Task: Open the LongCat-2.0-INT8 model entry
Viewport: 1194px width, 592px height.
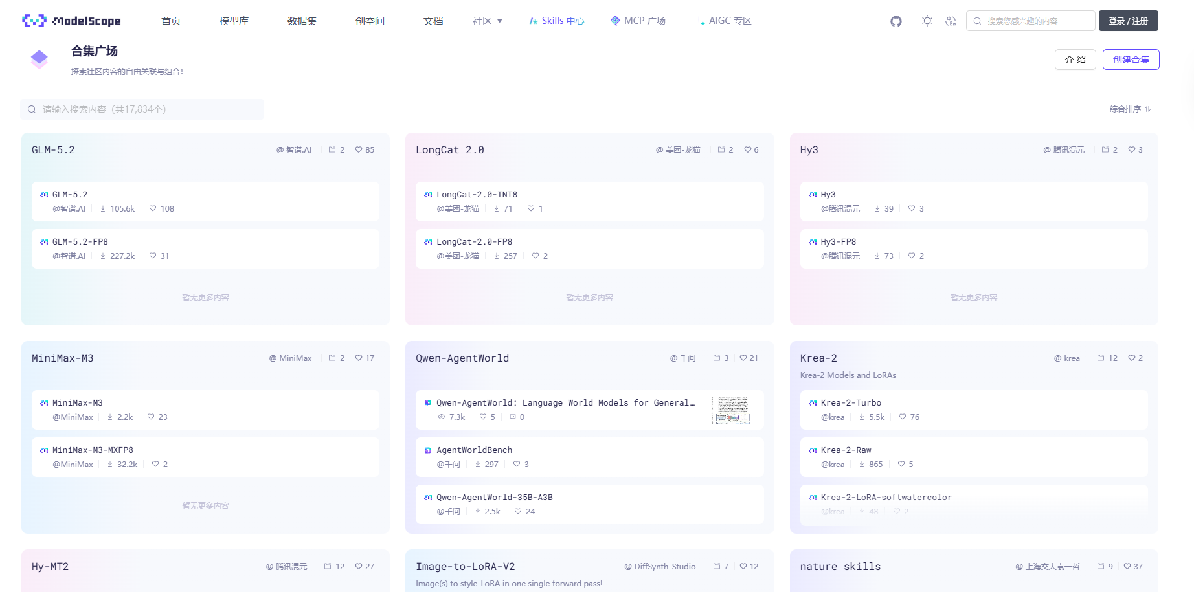Action: coord(589,201)
